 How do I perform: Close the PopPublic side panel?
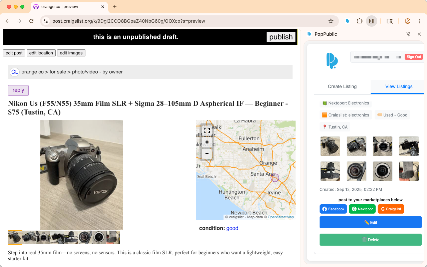[419, 34]
